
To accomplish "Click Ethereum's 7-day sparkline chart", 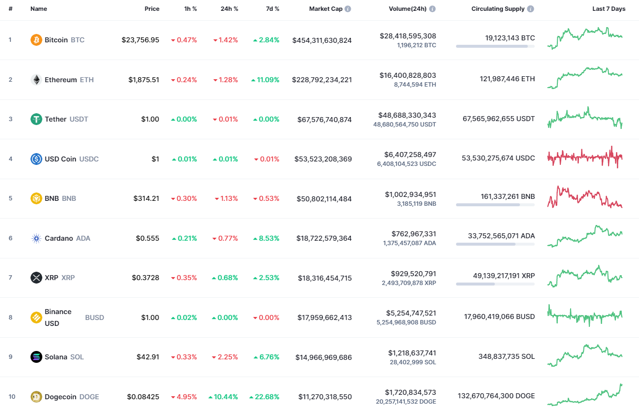I will point(585,78).
